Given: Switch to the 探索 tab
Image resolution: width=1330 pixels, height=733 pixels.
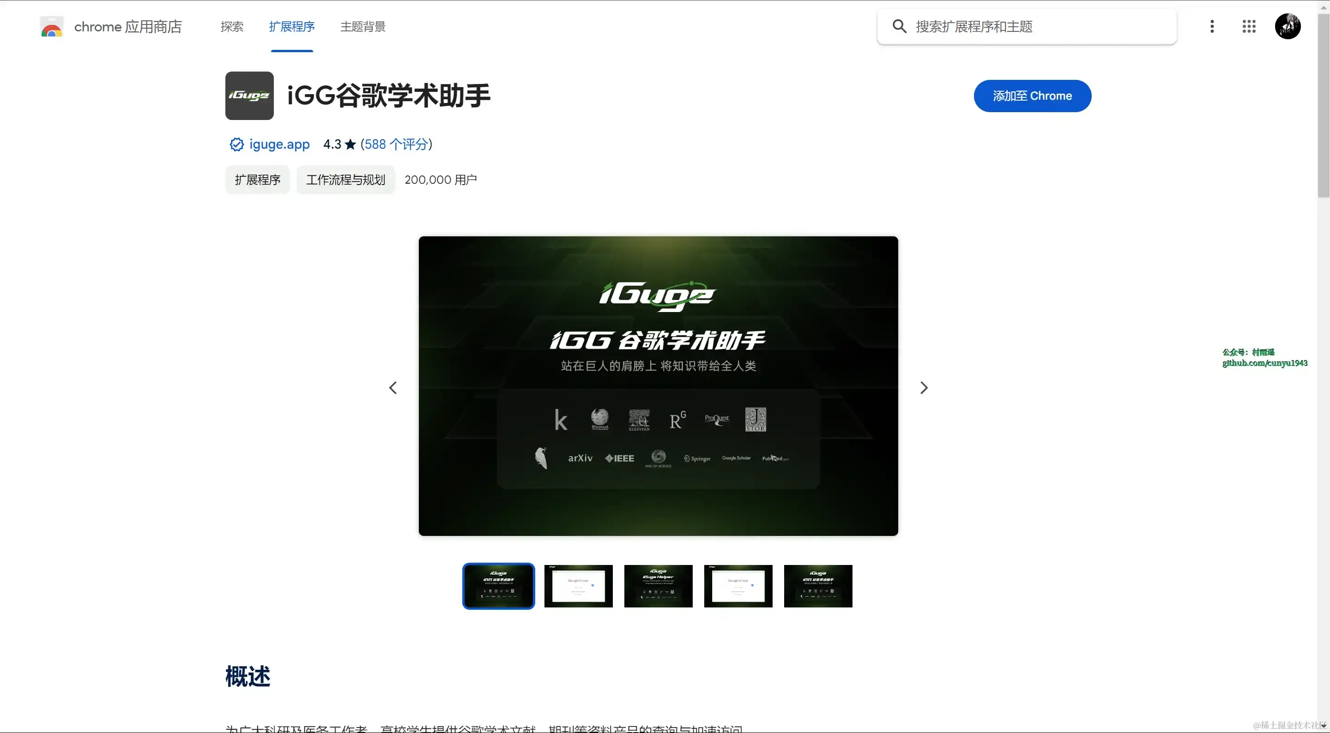Looking at the screenshot, I should [x=232, y=27].
